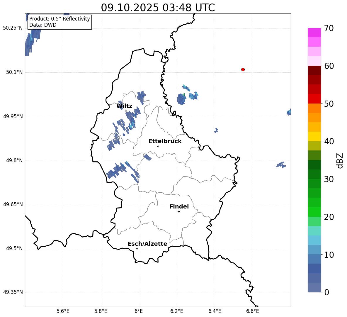
Task: Click the Wiltz station cross marker
Action: click(126, 111)
